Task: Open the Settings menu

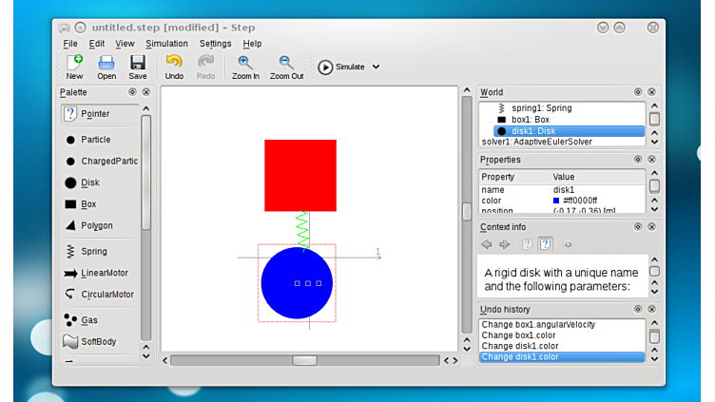Action: click(x=215, y=44)
